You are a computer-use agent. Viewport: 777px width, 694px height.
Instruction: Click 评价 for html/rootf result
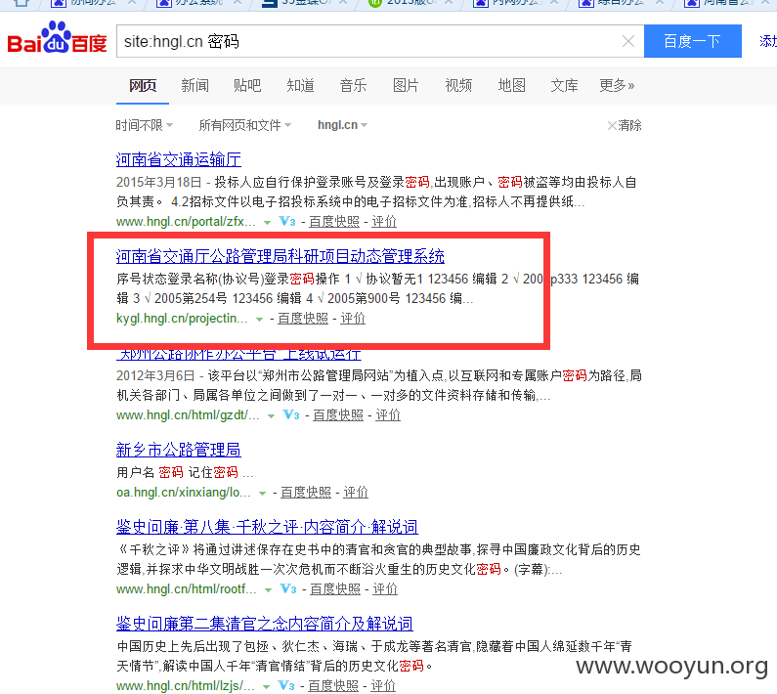[x=385, y=588]
